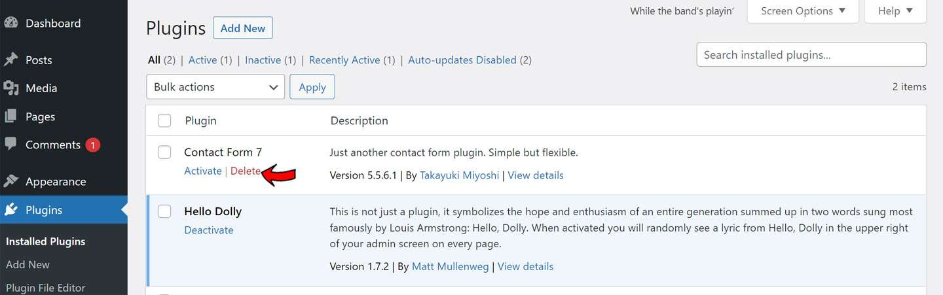Viewport: 943px width, 295px height.
Task: Expand the Screen Options panel
Action: coord(803,11)
